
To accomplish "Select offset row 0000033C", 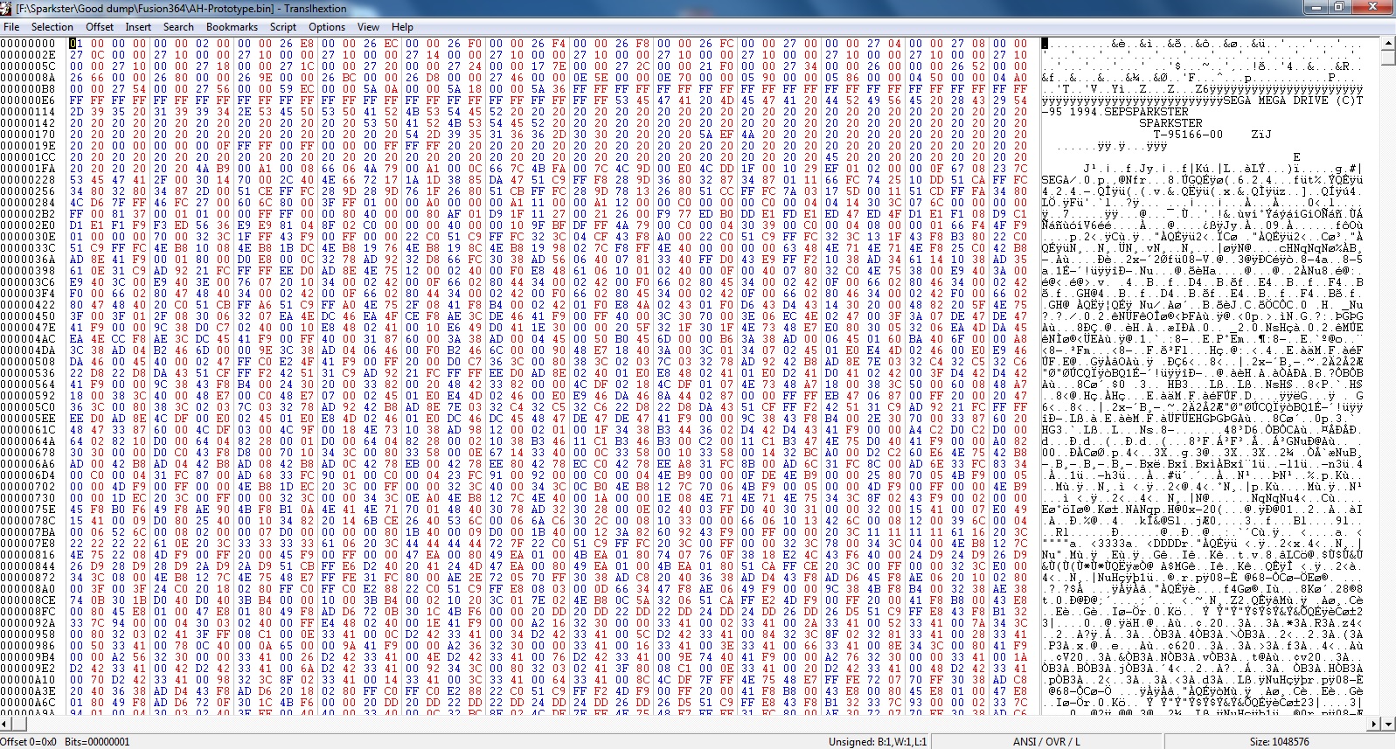I will coord(28,247).
